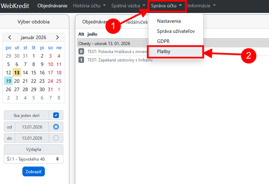Select day 19 in the calendar
This screenshot has width=269, height=184.
(9, 81)
